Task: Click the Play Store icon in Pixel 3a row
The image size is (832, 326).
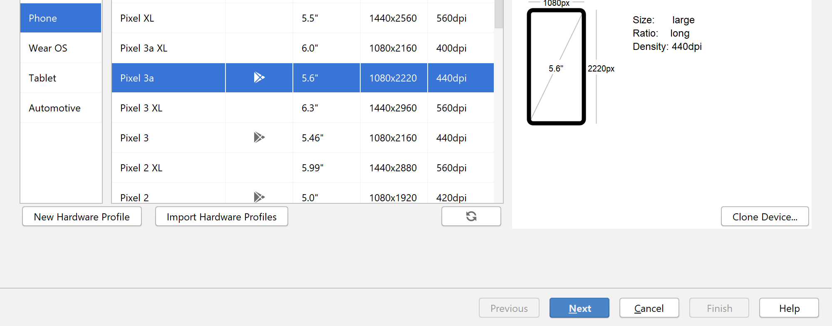Action: (259, 77)
